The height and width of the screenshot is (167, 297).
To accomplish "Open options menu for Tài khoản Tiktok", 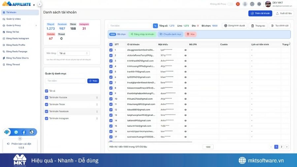I will coord(97,104).
